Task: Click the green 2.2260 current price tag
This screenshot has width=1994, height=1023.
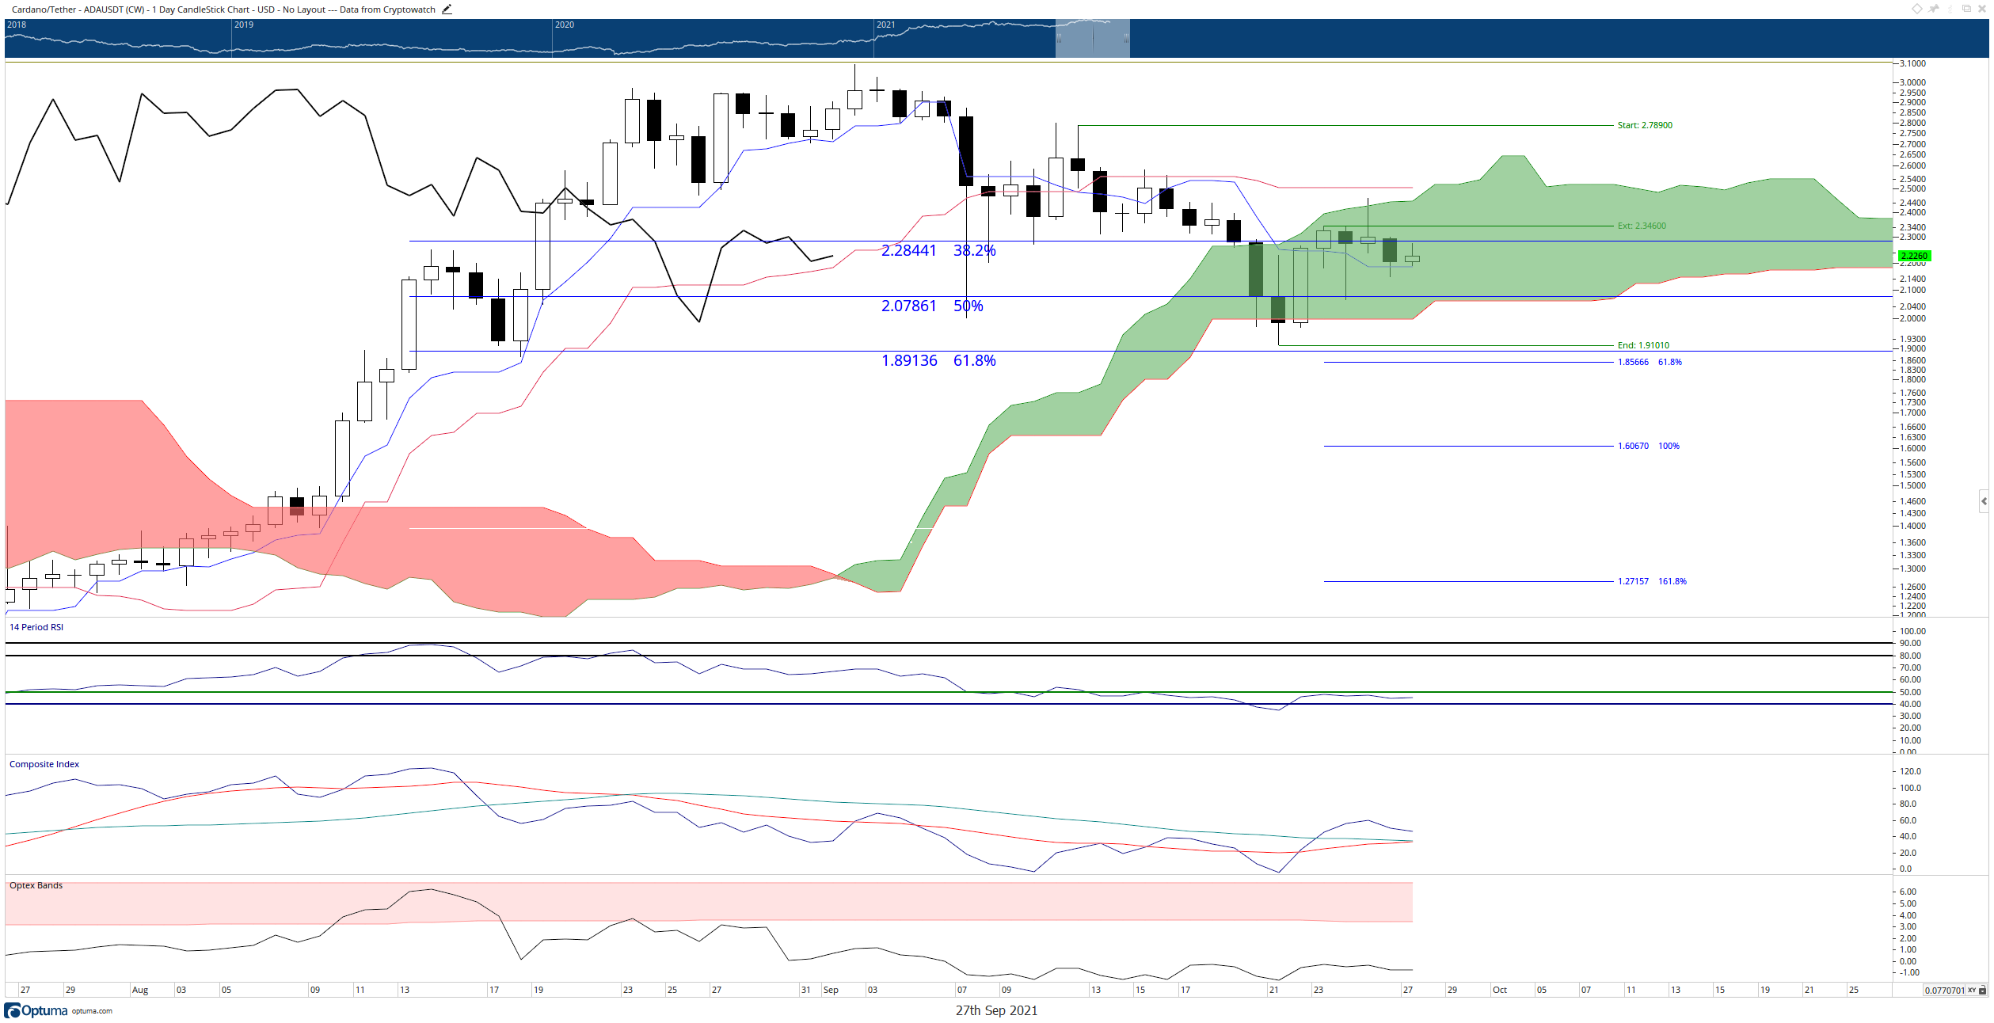Action: click(1914, 256)
